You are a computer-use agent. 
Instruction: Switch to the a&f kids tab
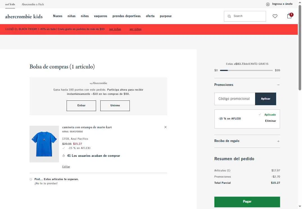[10, 4]
